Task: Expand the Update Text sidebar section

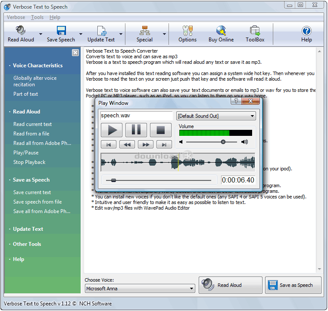Action: coord(28,229)
